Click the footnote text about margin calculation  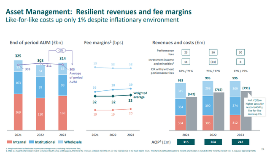coord(43,148)
